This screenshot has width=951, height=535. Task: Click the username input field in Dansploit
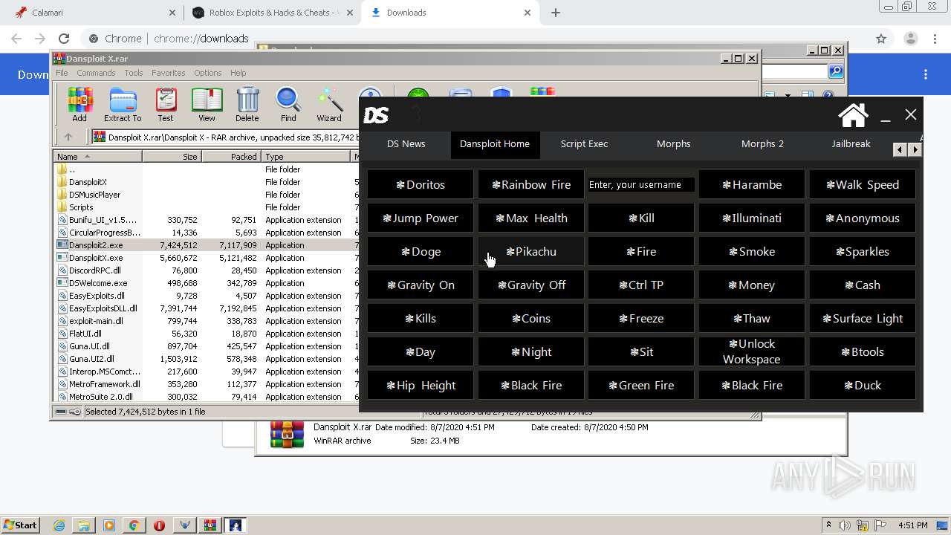click(641, 185)
